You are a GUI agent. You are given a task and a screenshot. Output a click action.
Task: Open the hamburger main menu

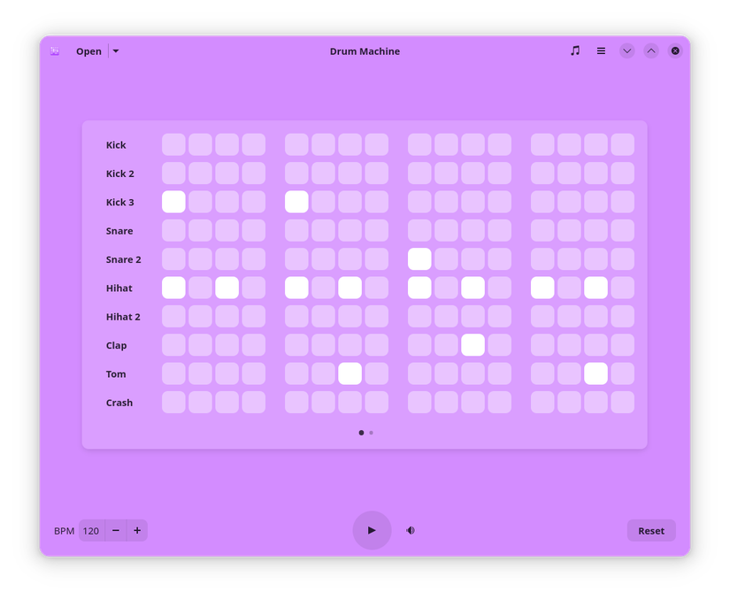(x=601, y=50)
